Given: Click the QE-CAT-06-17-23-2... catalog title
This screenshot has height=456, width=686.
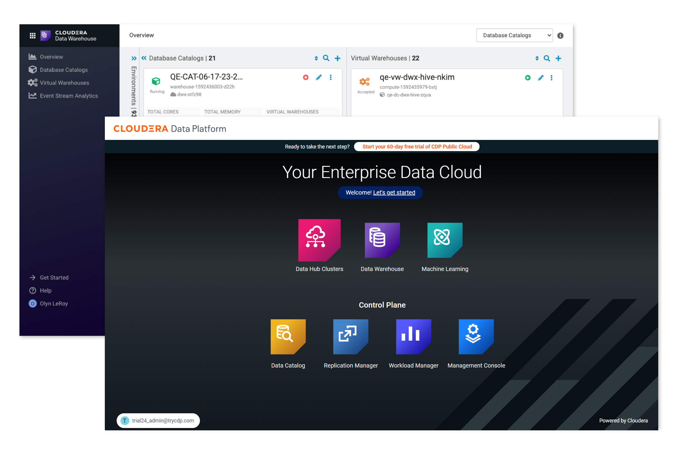Looking at the screenshot, I should tap(206, 77).
